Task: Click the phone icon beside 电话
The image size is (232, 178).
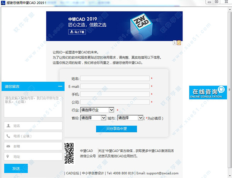Action: tap(8, 136)
